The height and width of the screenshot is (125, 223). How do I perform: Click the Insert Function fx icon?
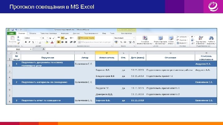pos(44,49)
